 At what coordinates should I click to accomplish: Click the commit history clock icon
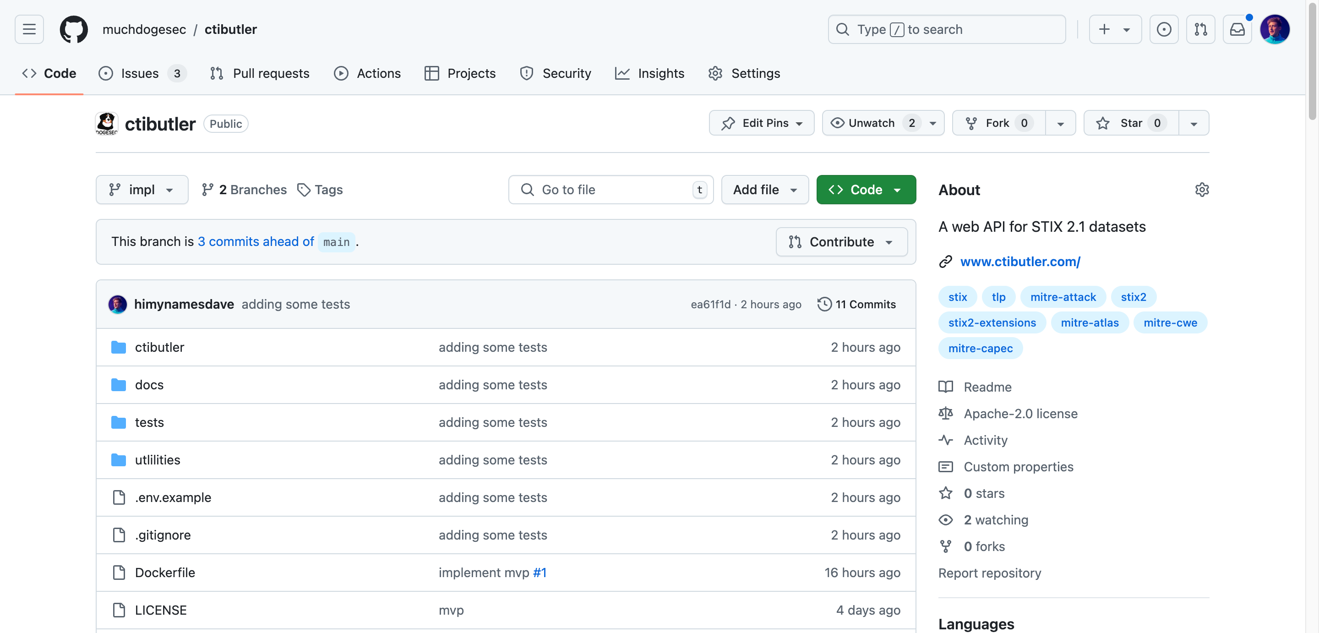point(823,304)
